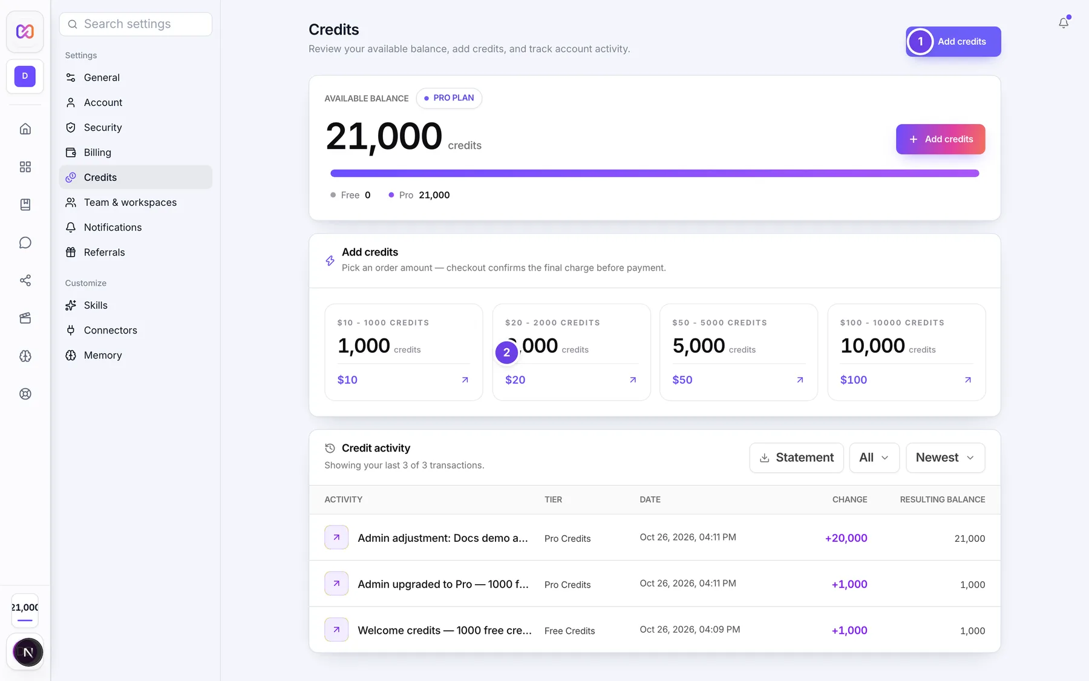The width and height of the screenshot is (1089, 681).
Task: Click the Search settings field
Action: point(136,24)
